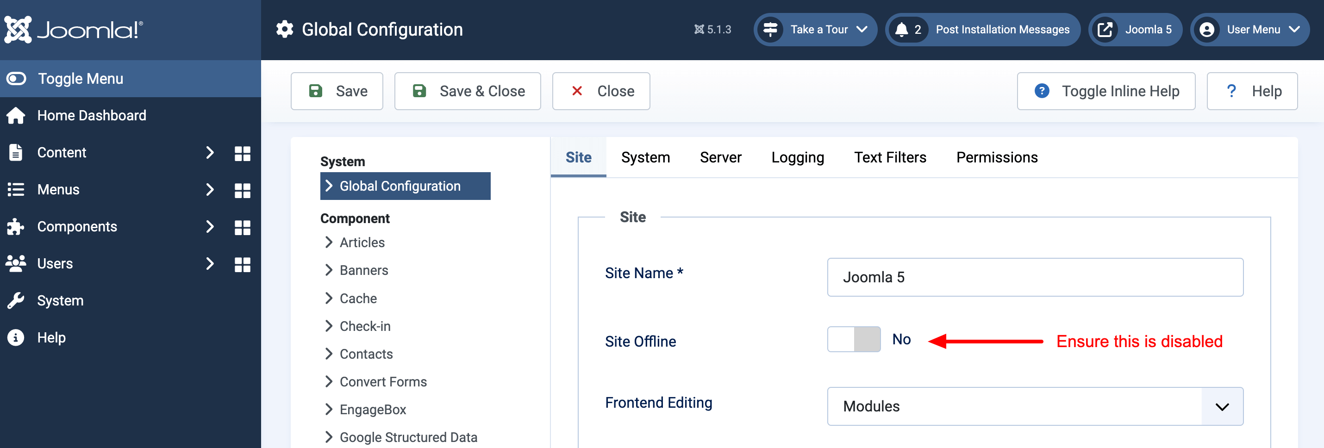
Task: Click the Save & Close button
Action: 467,91
